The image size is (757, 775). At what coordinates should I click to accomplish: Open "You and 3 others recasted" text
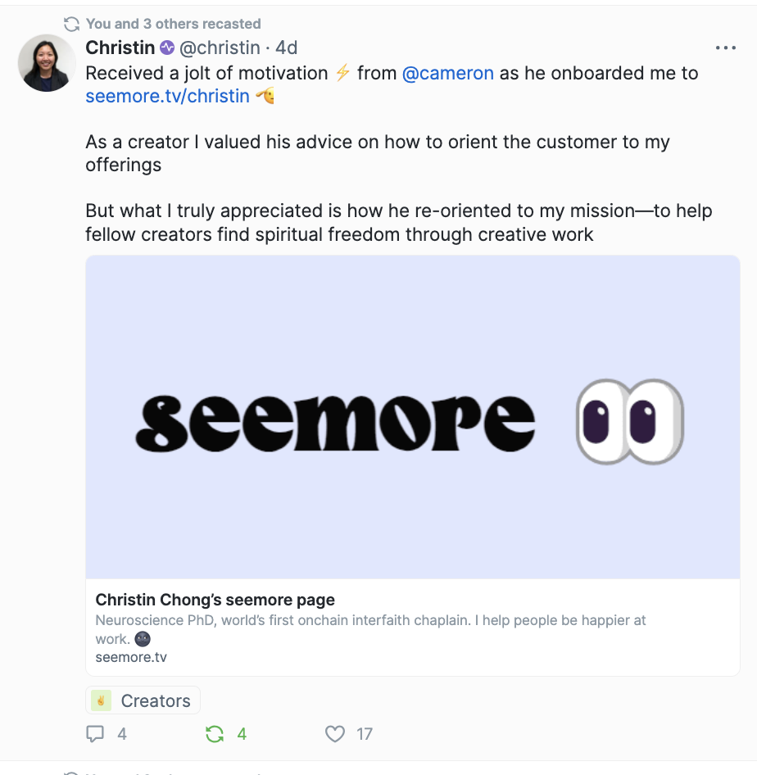[x=174, y=24]
